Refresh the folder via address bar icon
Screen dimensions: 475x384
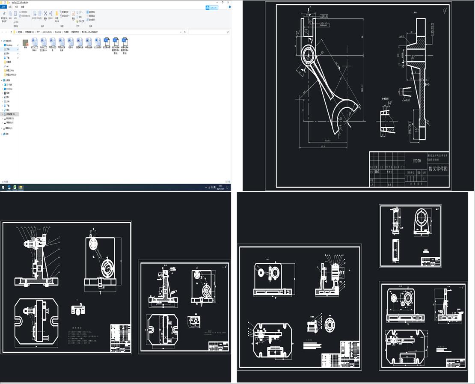185,32
